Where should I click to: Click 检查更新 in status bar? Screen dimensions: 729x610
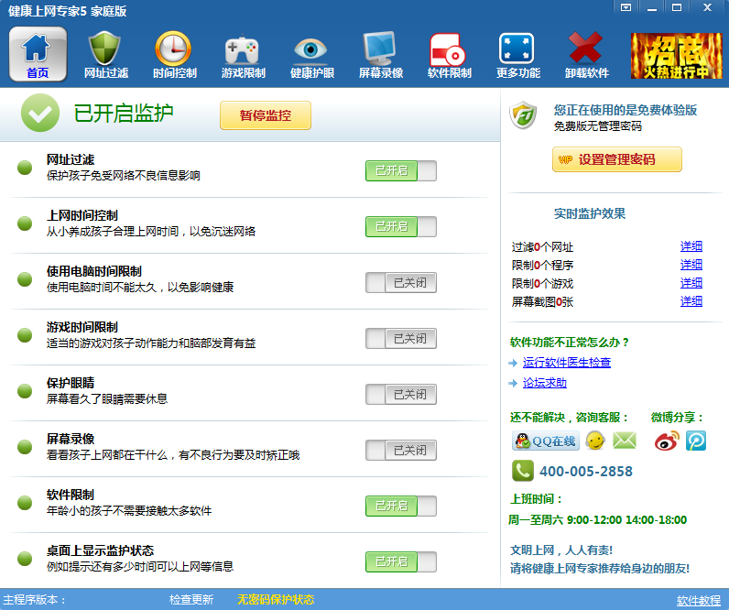point(191,600)
